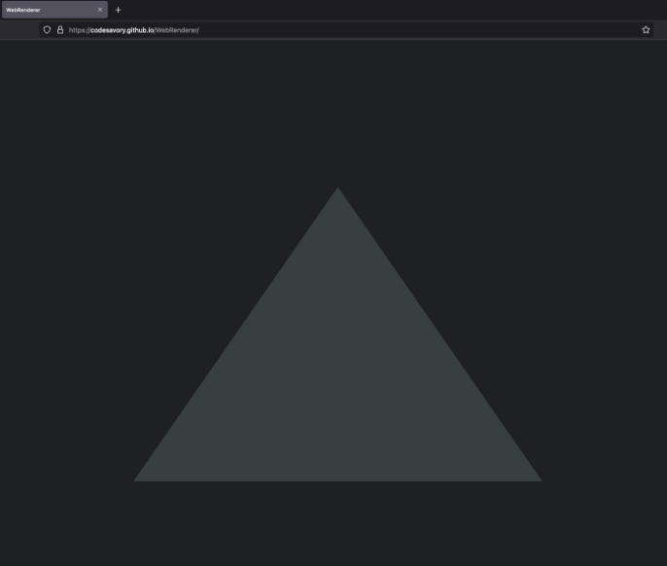Click the codesavory.github.io domain text

(122, 30)
